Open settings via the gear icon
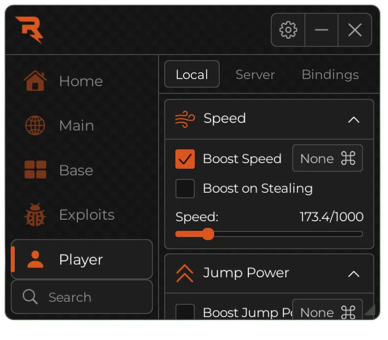This screenshot has width=388, height=340. pos(288,30)
